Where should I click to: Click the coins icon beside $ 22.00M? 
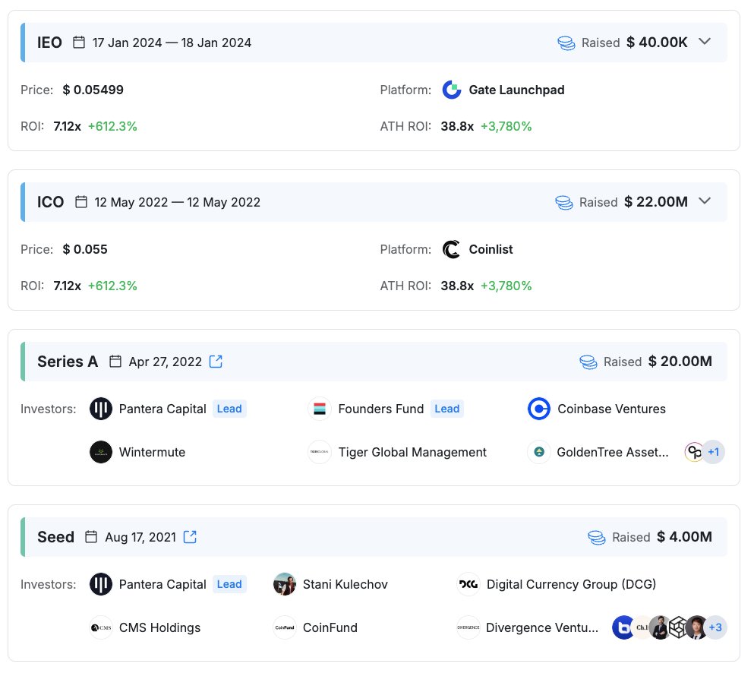click(x=564, y=202)
